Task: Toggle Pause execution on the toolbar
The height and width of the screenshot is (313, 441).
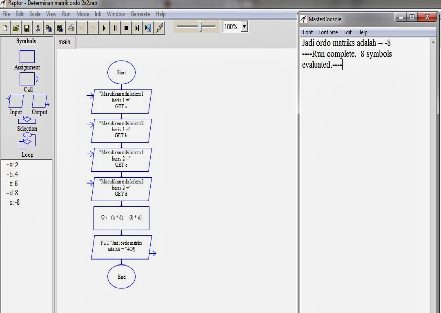Action: [116, 27]
